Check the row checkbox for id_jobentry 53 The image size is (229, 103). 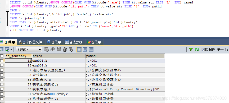point(2,75)
